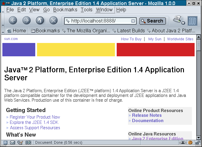Open the Documentation link
202x147 pixels.
pos(148,121)
